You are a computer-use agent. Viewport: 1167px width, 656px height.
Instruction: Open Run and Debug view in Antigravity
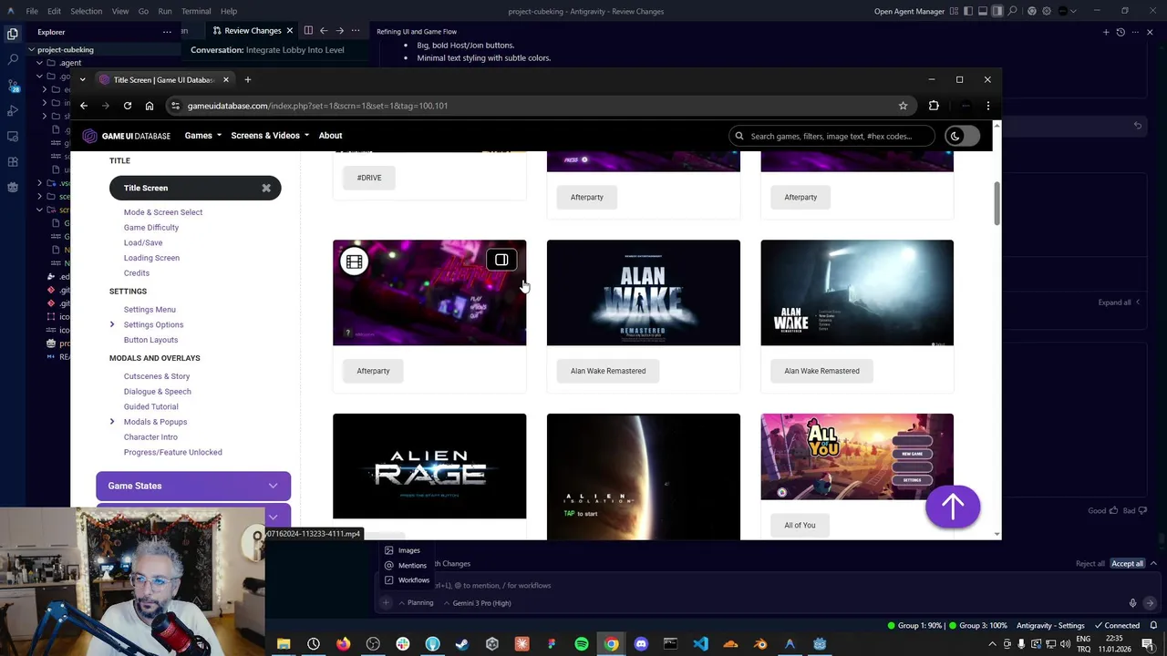(x=13, y=110)
